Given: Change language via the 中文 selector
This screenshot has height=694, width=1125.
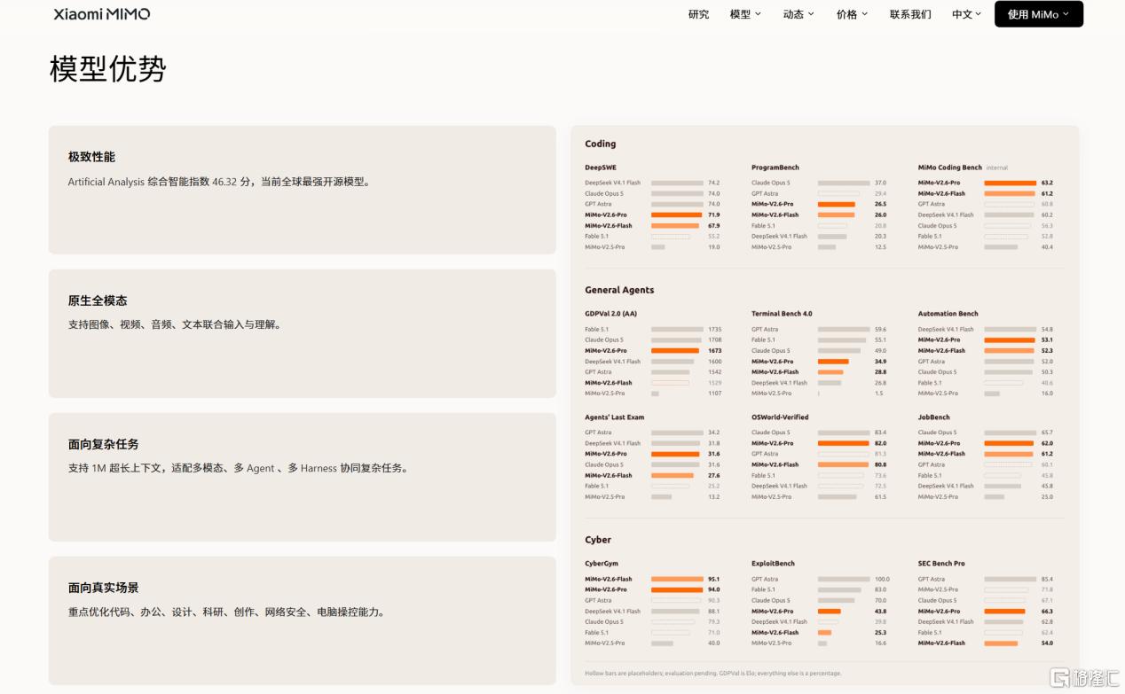Looking at the screenshot, I should pyautogui.click(x=966, y=14).
